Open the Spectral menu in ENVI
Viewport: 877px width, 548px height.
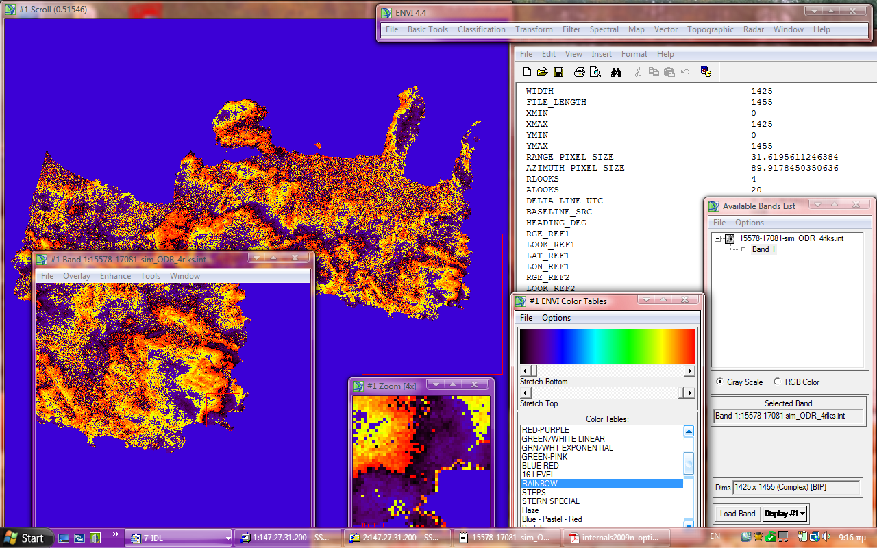point(604,29)
